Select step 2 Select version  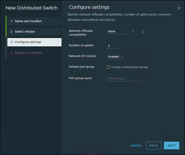click(x=34, y=31)
